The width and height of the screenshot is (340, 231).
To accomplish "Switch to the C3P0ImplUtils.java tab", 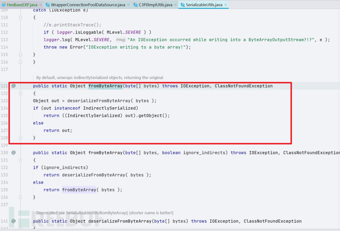I will click(x=156, y=4).
